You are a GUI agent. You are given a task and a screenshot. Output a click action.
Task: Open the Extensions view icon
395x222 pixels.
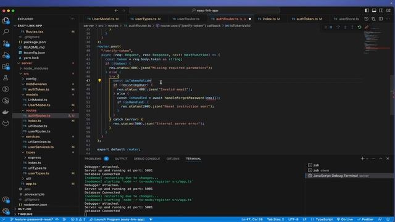(x=6, y=67)
